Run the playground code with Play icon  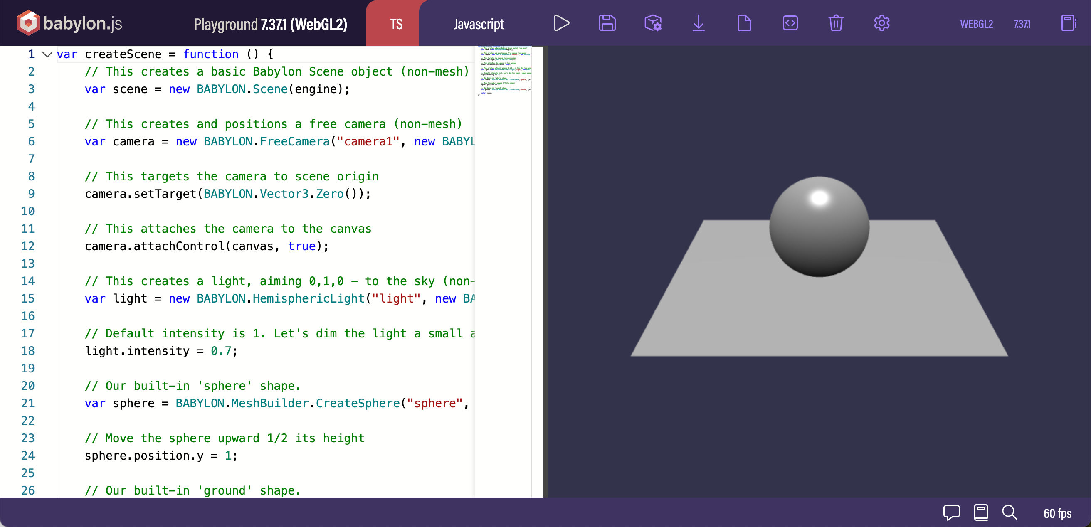pos(561,23)
